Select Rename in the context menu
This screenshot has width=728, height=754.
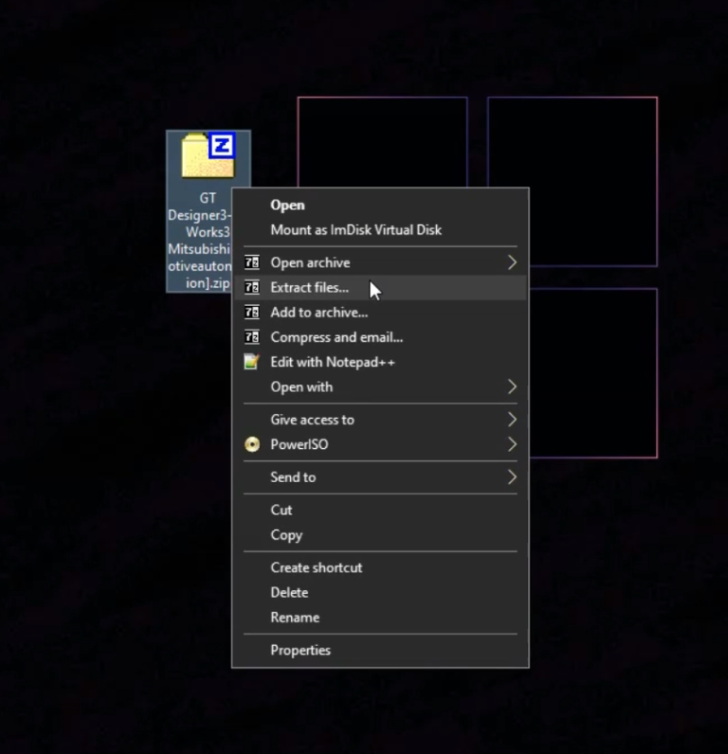[x=295, y=617]
